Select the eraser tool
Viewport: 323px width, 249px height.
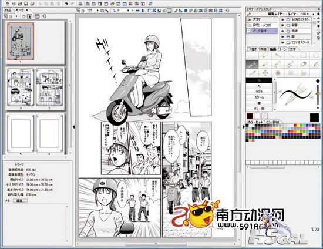click(303, 65)
